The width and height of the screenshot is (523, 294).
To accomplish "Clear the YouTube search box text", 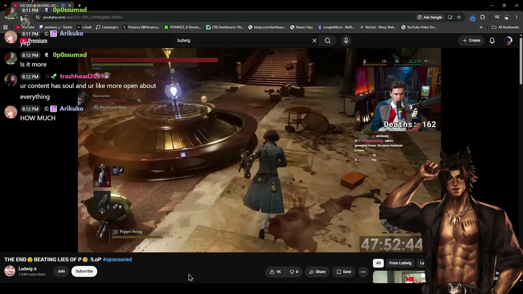I will click(315, 40).
